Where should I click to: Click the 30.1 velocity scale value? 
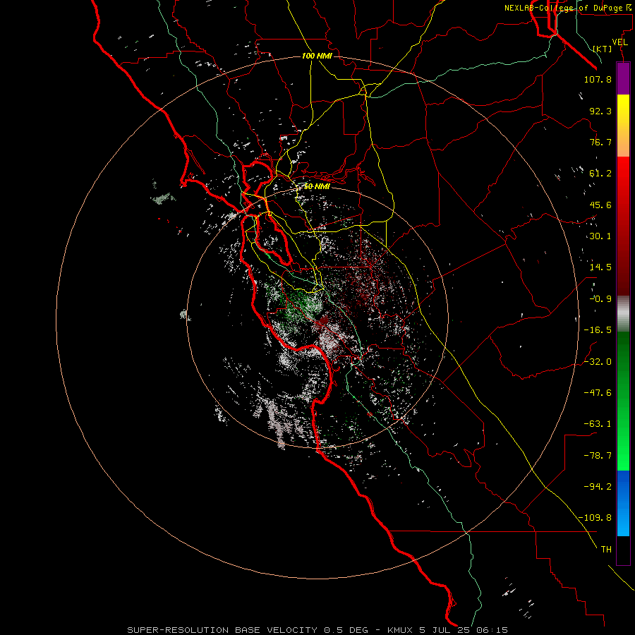click(600, 236)
